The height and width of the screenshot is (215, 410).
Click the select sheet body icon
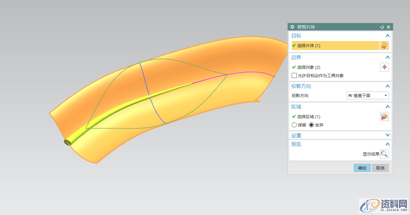(384, 46)
